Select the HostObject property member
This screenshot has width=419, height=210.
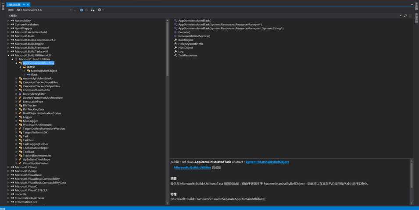pos(186,47)
